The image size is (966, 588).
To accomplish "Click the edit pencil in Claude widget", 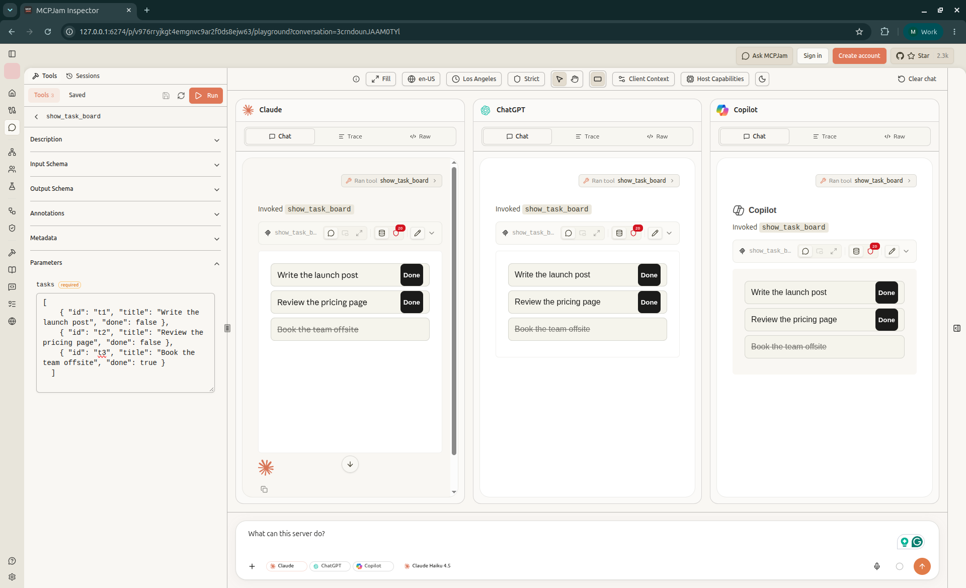I will [x=417, y=233].
